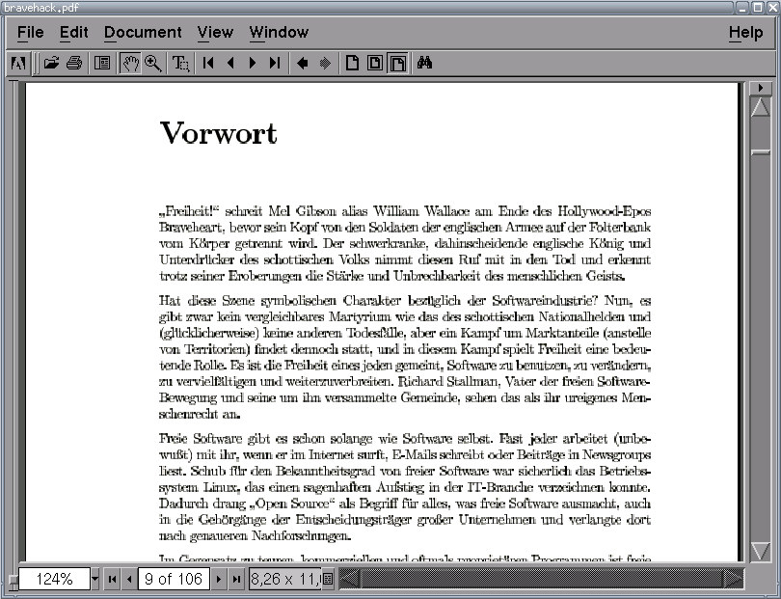Open the Edit menu
This screenshot has height=599, width=781.
pos(73,33)
